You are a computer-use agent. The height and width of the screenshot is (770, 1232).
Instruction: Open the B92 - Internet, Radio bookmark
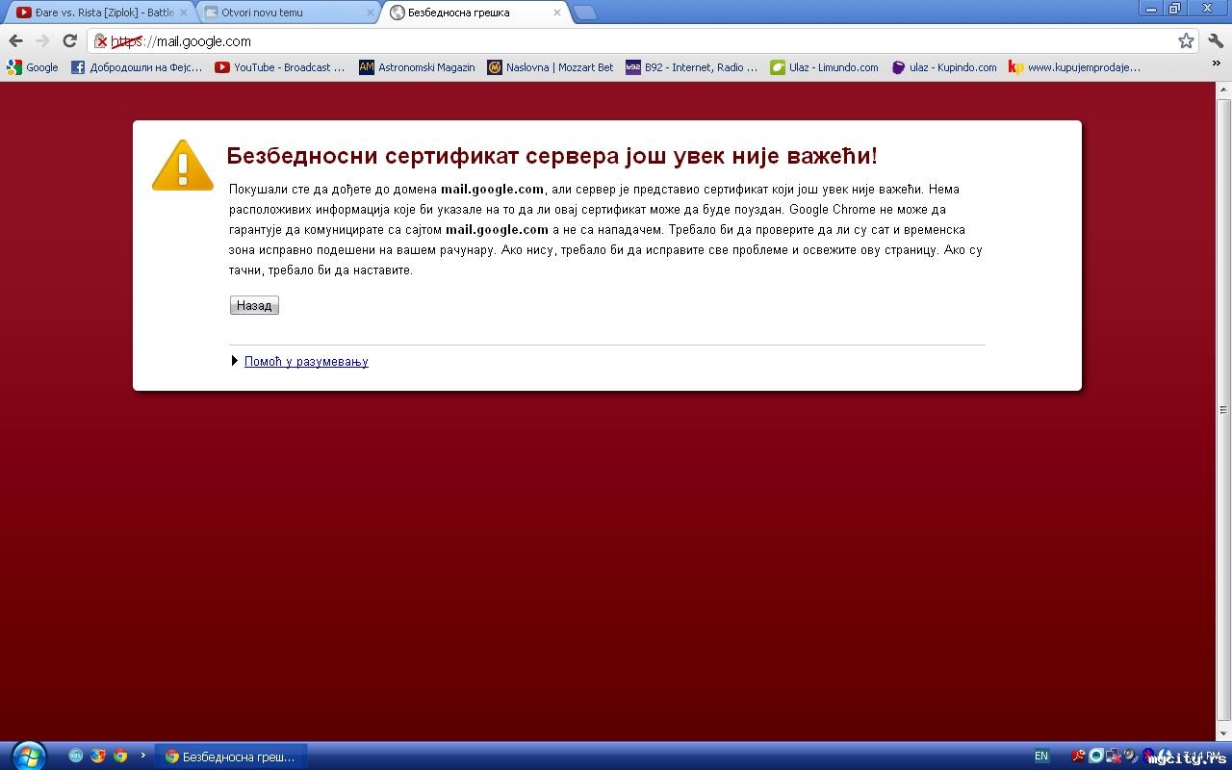[x=692, y=67]
